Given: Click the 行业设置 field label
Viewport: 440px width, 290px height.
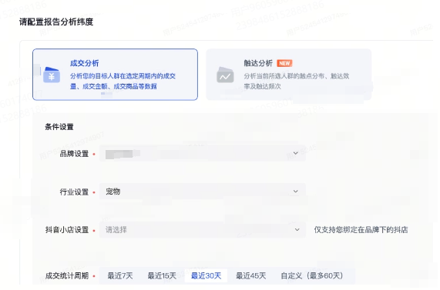Looking at the screenshot, I should (x=74, y=192).
